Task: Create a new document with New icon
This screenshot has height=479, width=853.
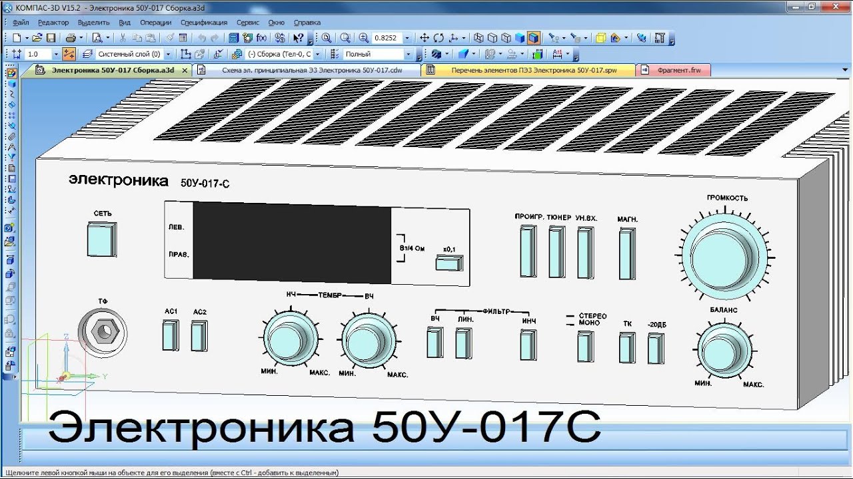Action: tap(17, 38)
